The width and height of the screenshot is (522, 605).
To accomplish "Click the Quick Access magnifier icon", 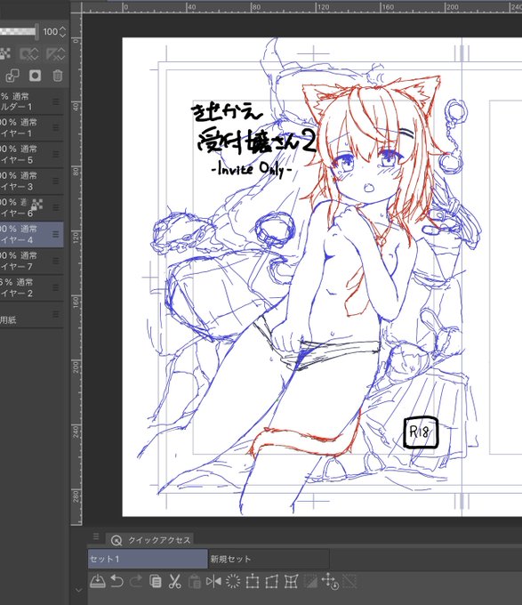I will (116, 541).
